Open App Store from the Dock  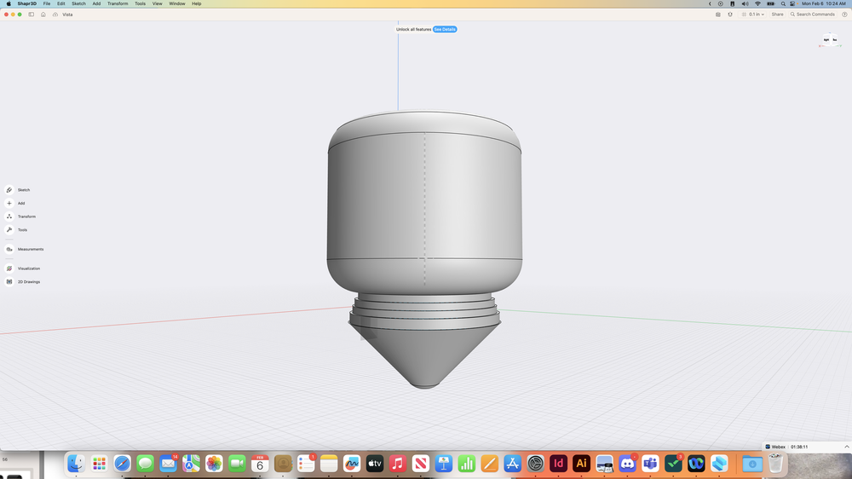click(512, 464)
